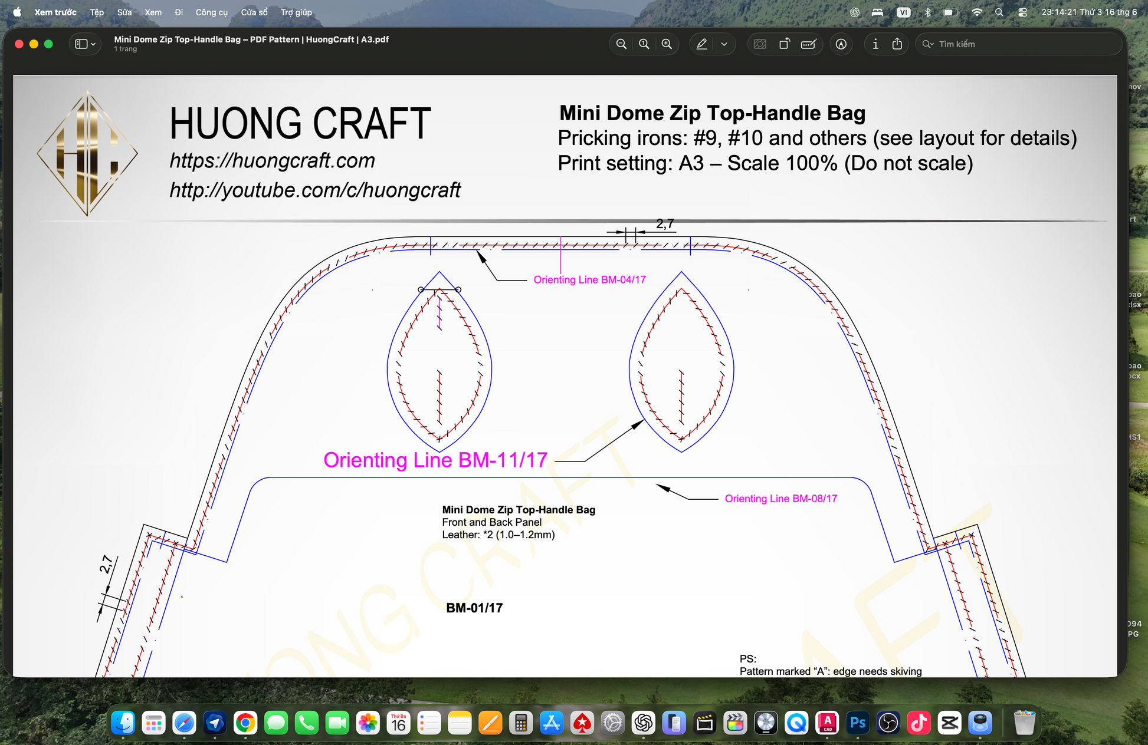This screenshot has height=745, width=1148.
Task: Click the remove background toolbar icon
Action: click(760, 44)
